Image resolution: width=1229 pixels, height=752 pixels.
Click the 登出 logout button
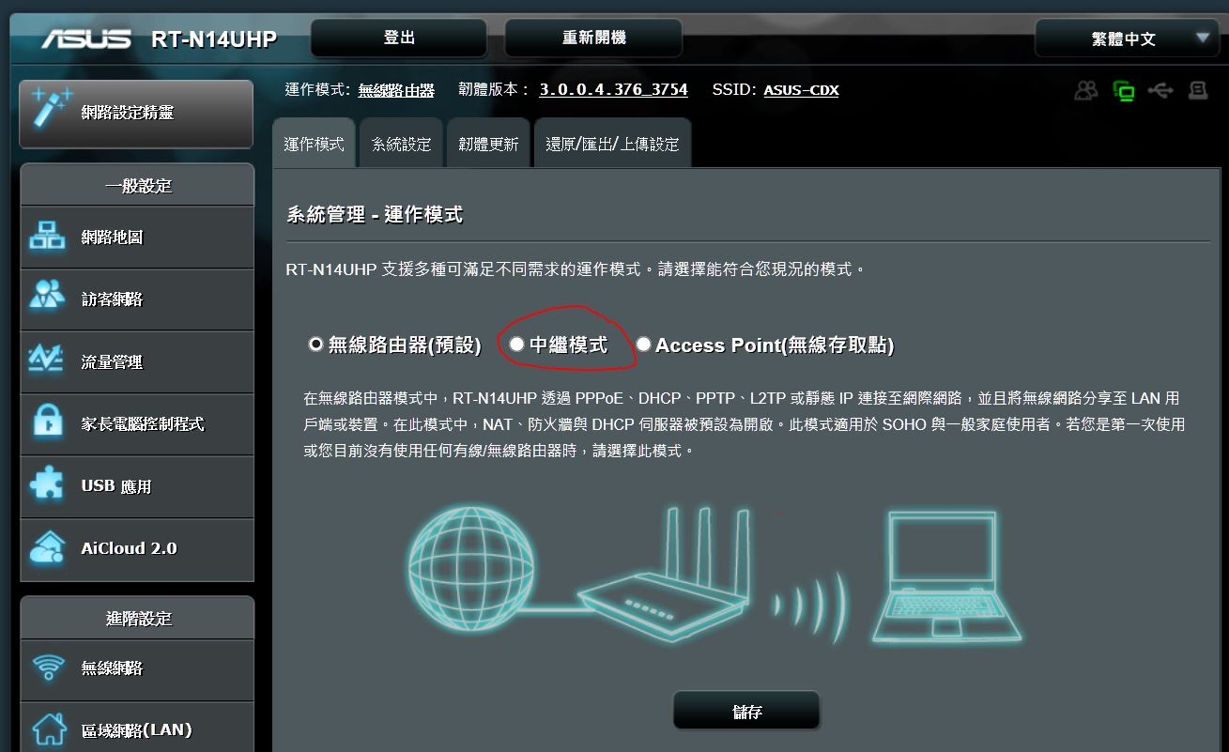[399, 38]
